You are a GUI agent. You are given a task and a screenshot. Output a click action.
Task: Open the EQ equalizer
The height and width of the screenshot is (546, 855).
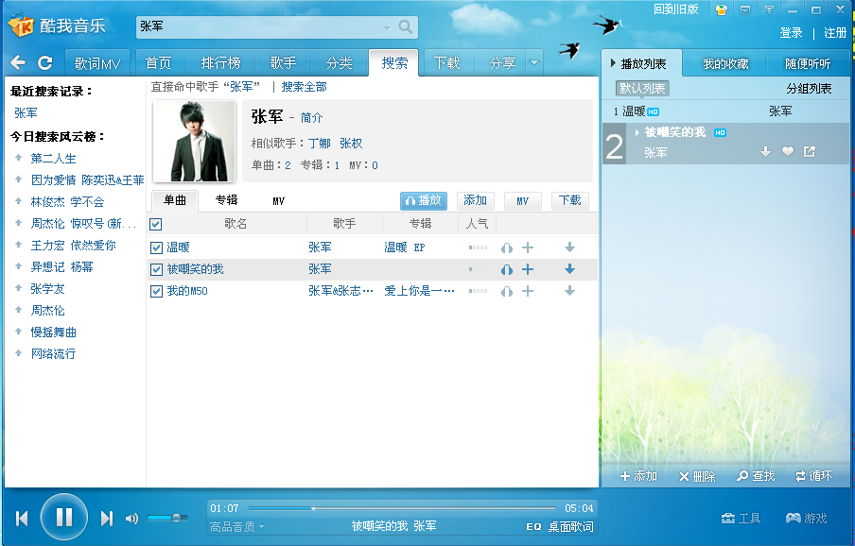(x=533, y=526)
